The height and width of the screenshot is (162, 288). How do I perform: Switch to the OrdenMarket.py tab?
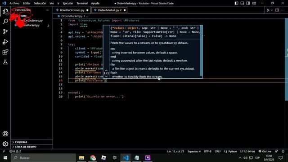click(x=109, y=10)
